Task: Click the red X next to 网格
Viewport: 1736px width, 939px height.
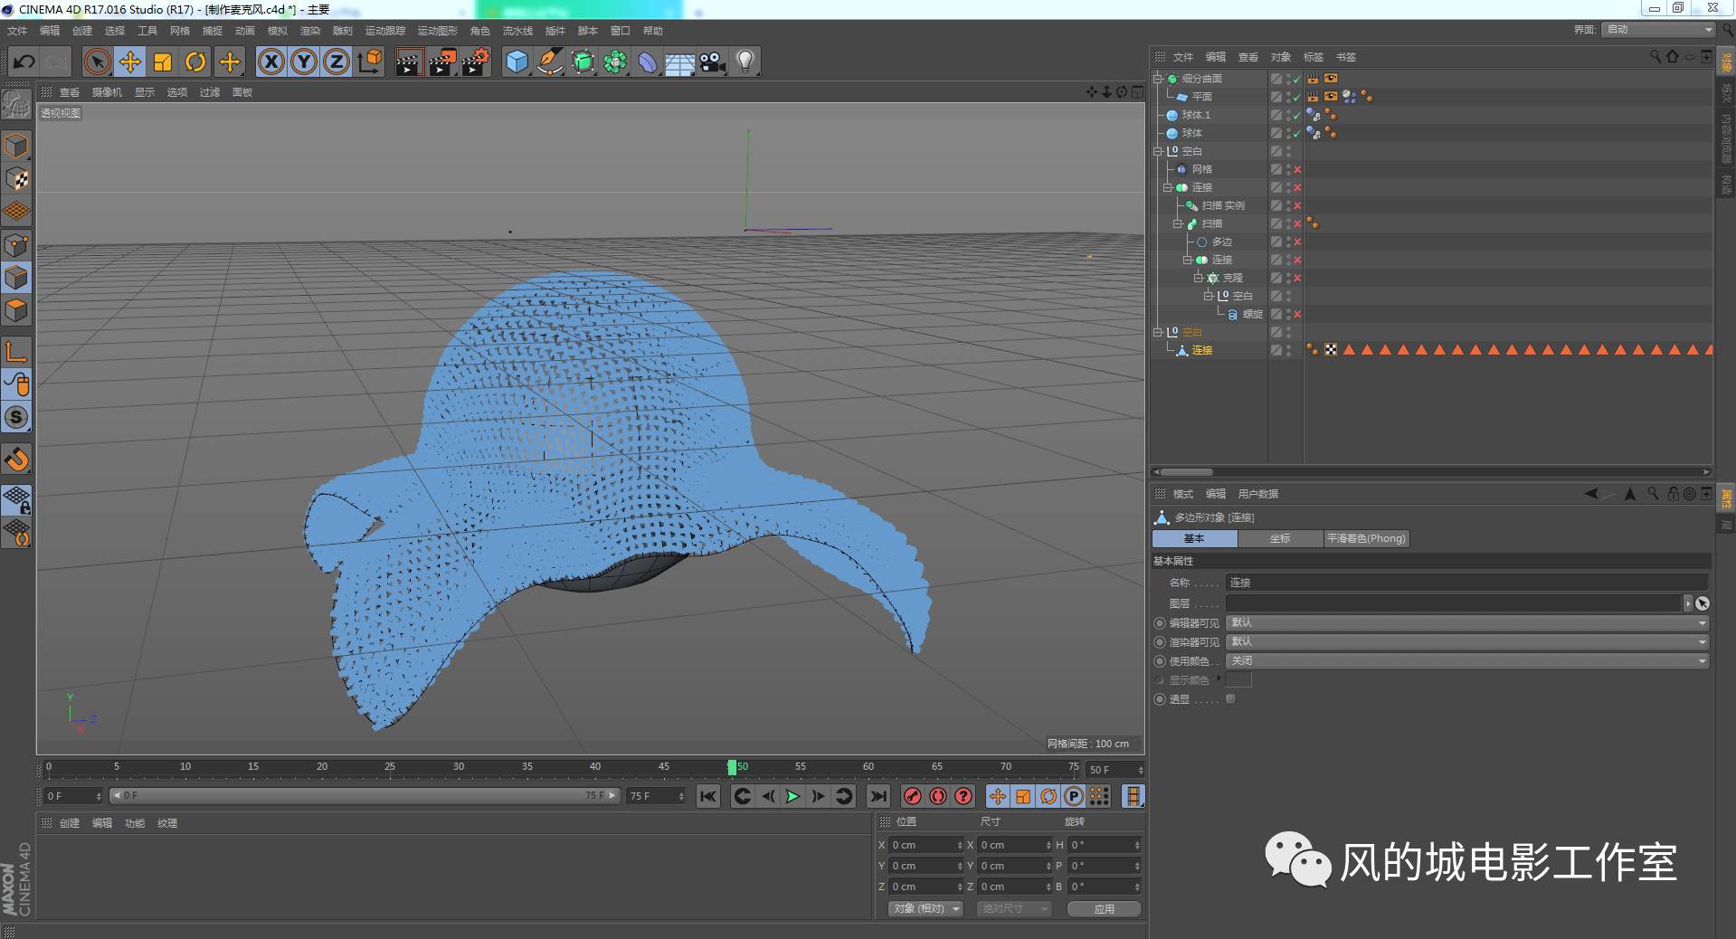Action: (x=1296, y=169)
